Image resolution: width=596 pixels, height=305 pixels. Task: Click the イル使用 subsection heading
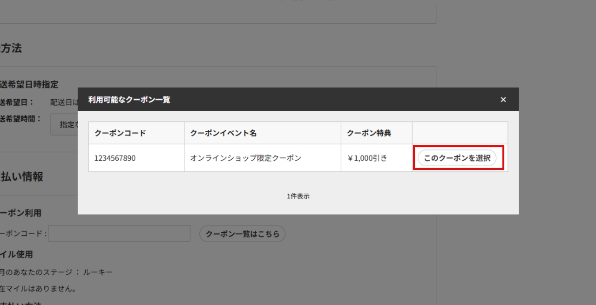[16, 254]
